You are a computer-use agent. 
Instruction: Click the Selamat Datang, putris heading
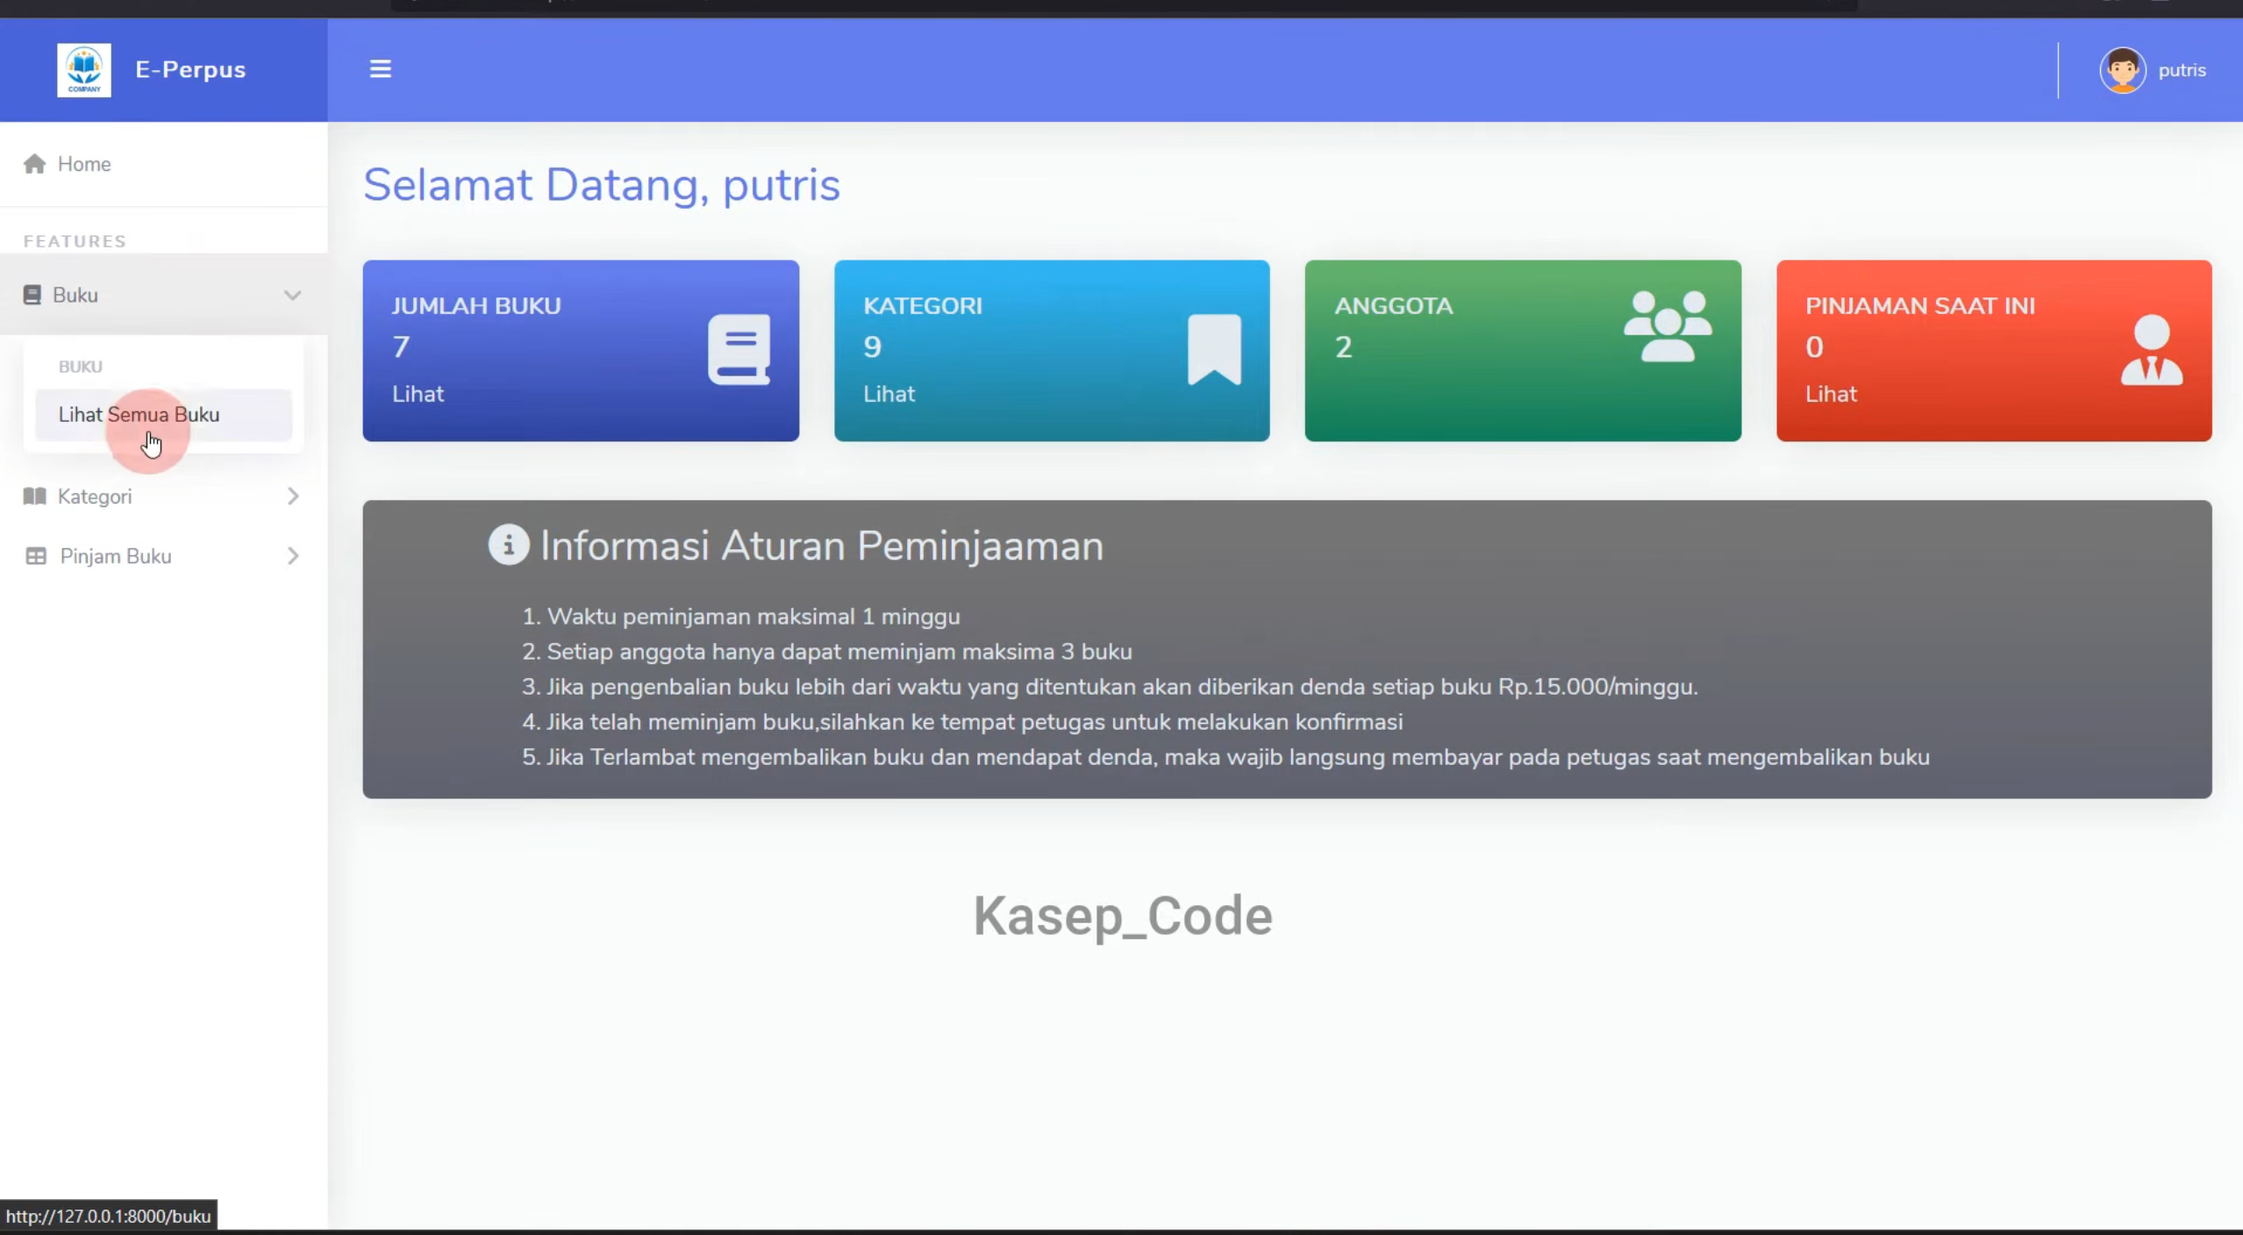tap(602, 185)
